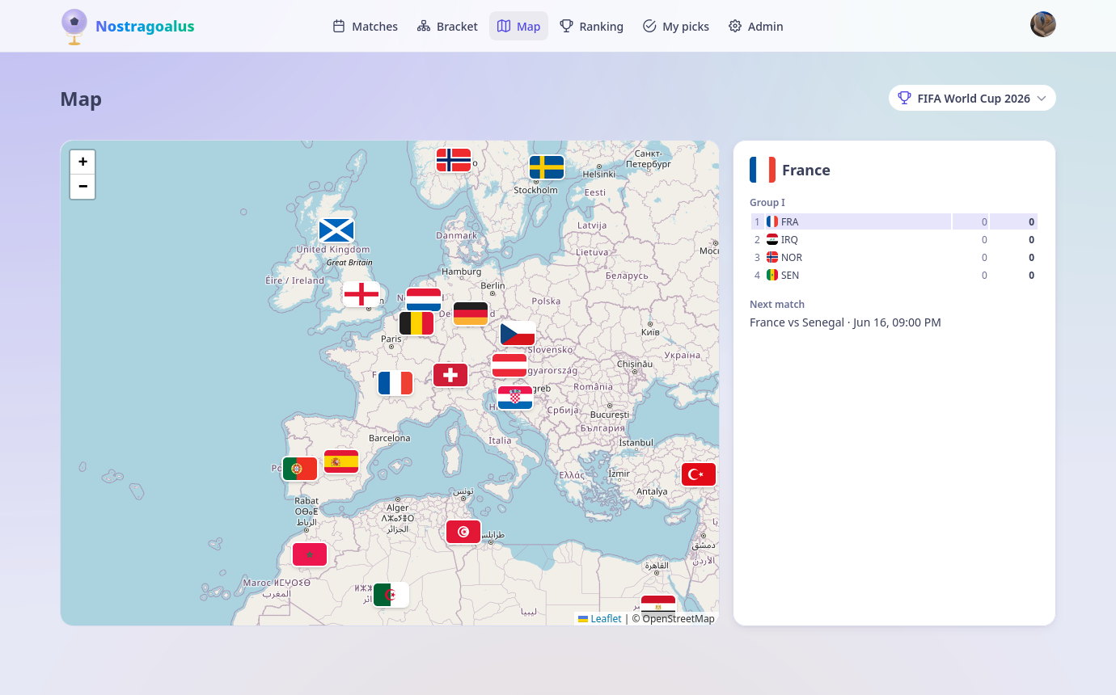Select the Turkey flag marker
Viewport: 1116px width, 695px height.
(699, 474)
